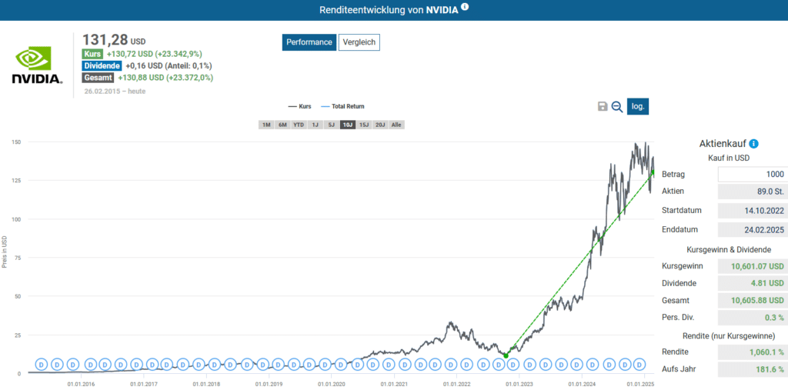
Task: Click the y-axis label 100
Action: pyautogui.click(x=16, y=219)
